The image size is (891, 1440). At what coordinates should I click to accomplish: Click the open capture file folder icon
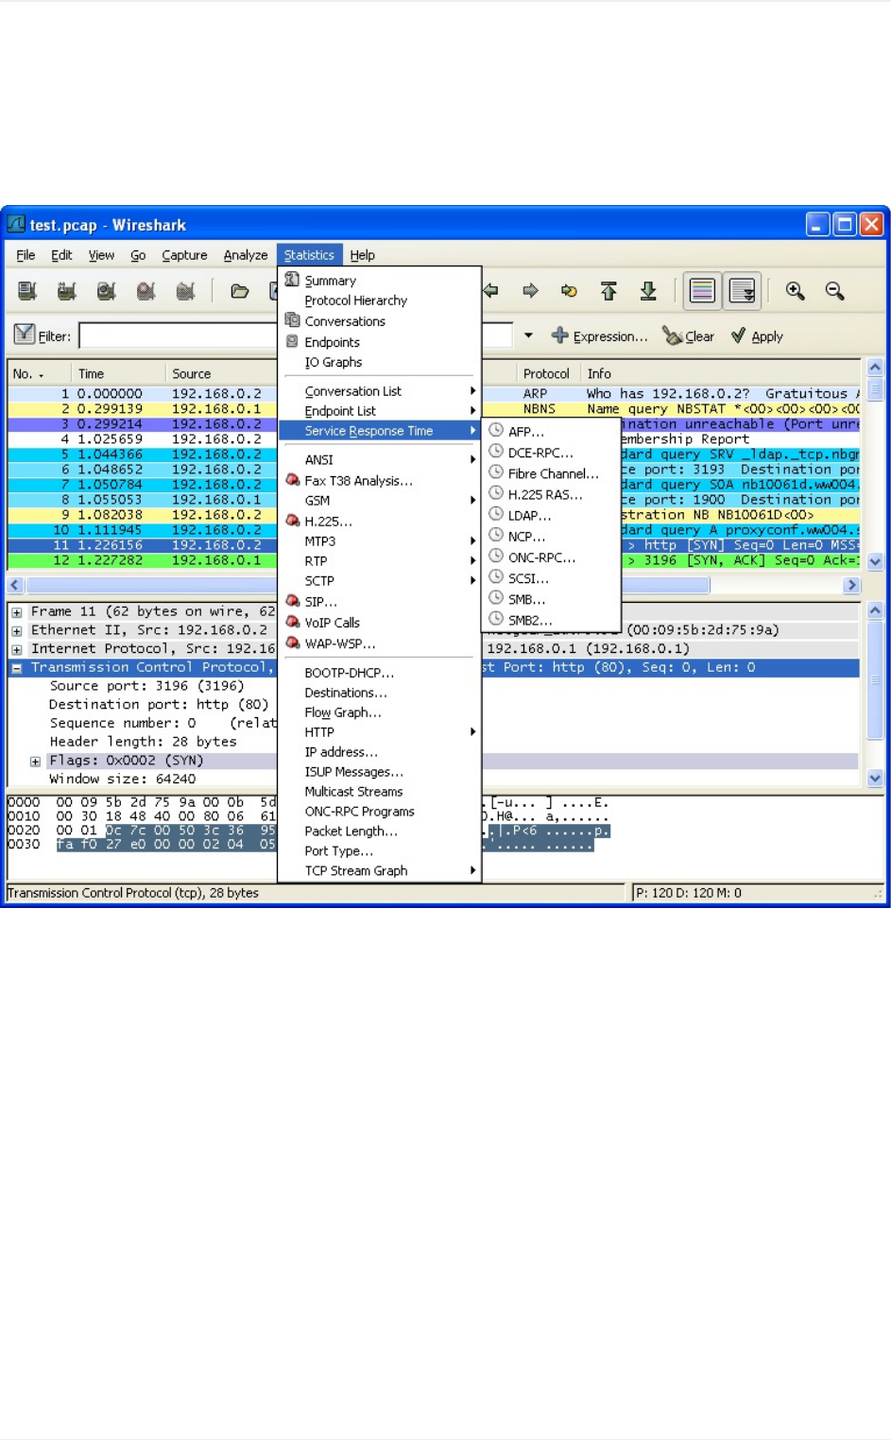(x=240, y=291)
